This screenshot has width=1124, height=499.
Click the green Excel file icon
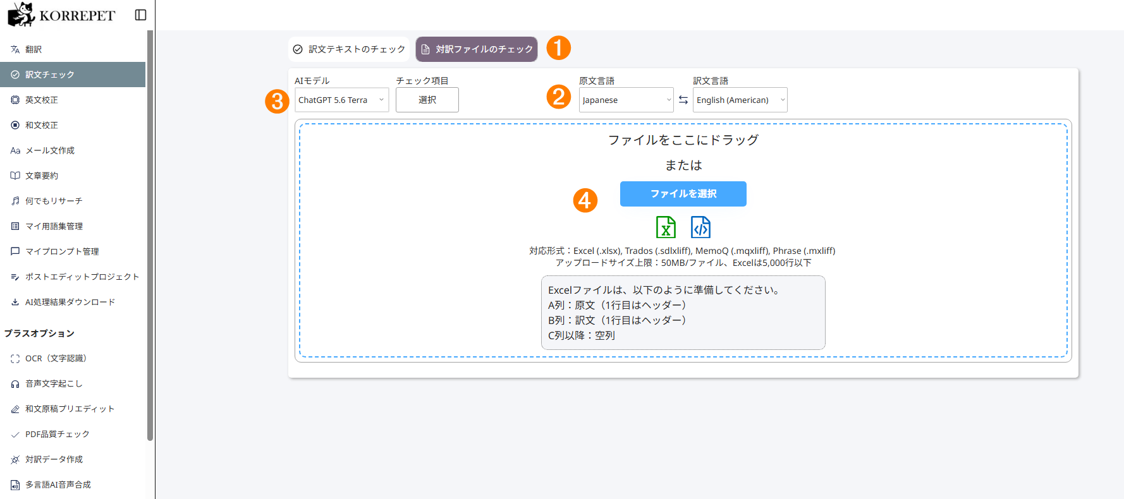(666, 227)
